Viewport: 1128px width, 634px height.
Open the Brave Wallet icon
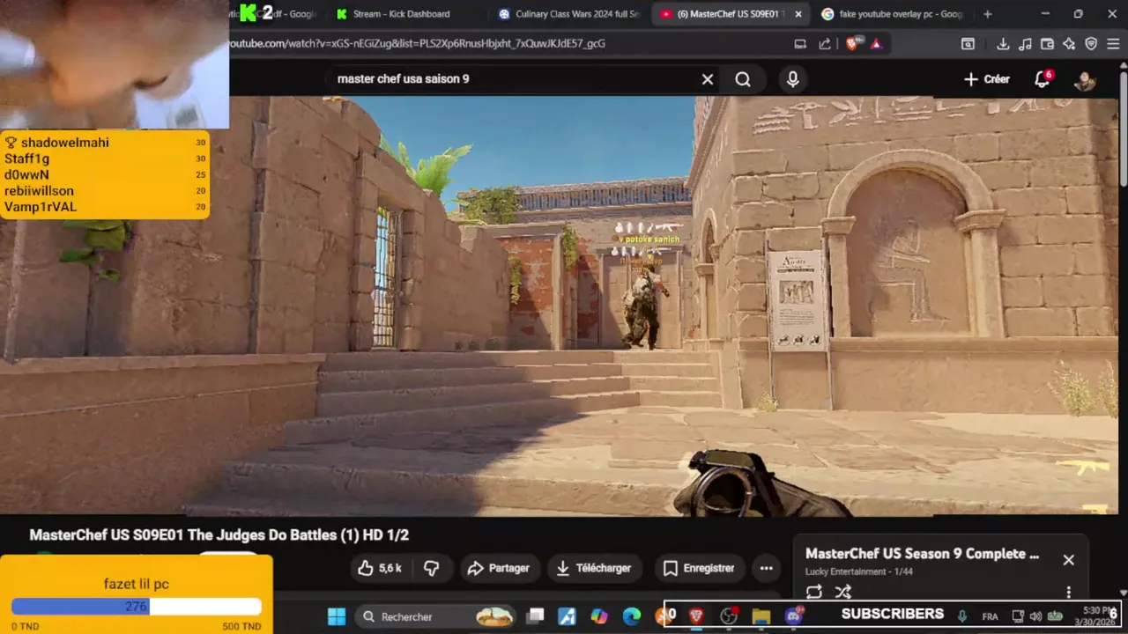1047,43
